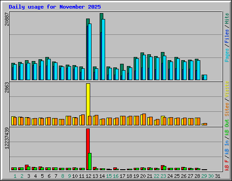Click the 20887 hits axis value
Screen dimensions: 232x181
click(7, 19)
